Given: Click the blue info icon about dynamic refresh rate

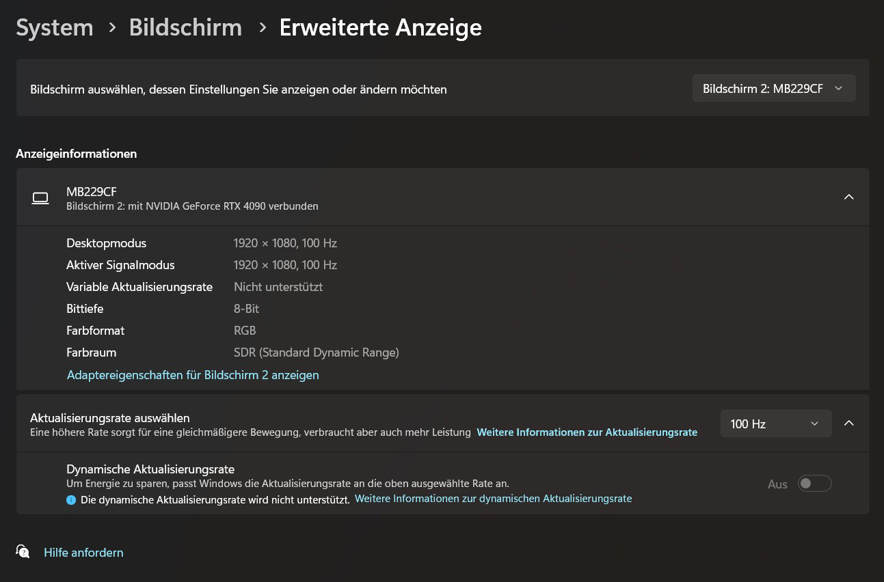Looking at the screenshot, I should pos(71,500).
